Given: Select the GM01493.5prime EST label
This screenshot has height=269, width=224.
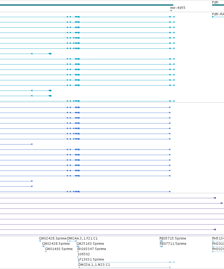Looking at the screenshot, I should (x=59, y=249).
